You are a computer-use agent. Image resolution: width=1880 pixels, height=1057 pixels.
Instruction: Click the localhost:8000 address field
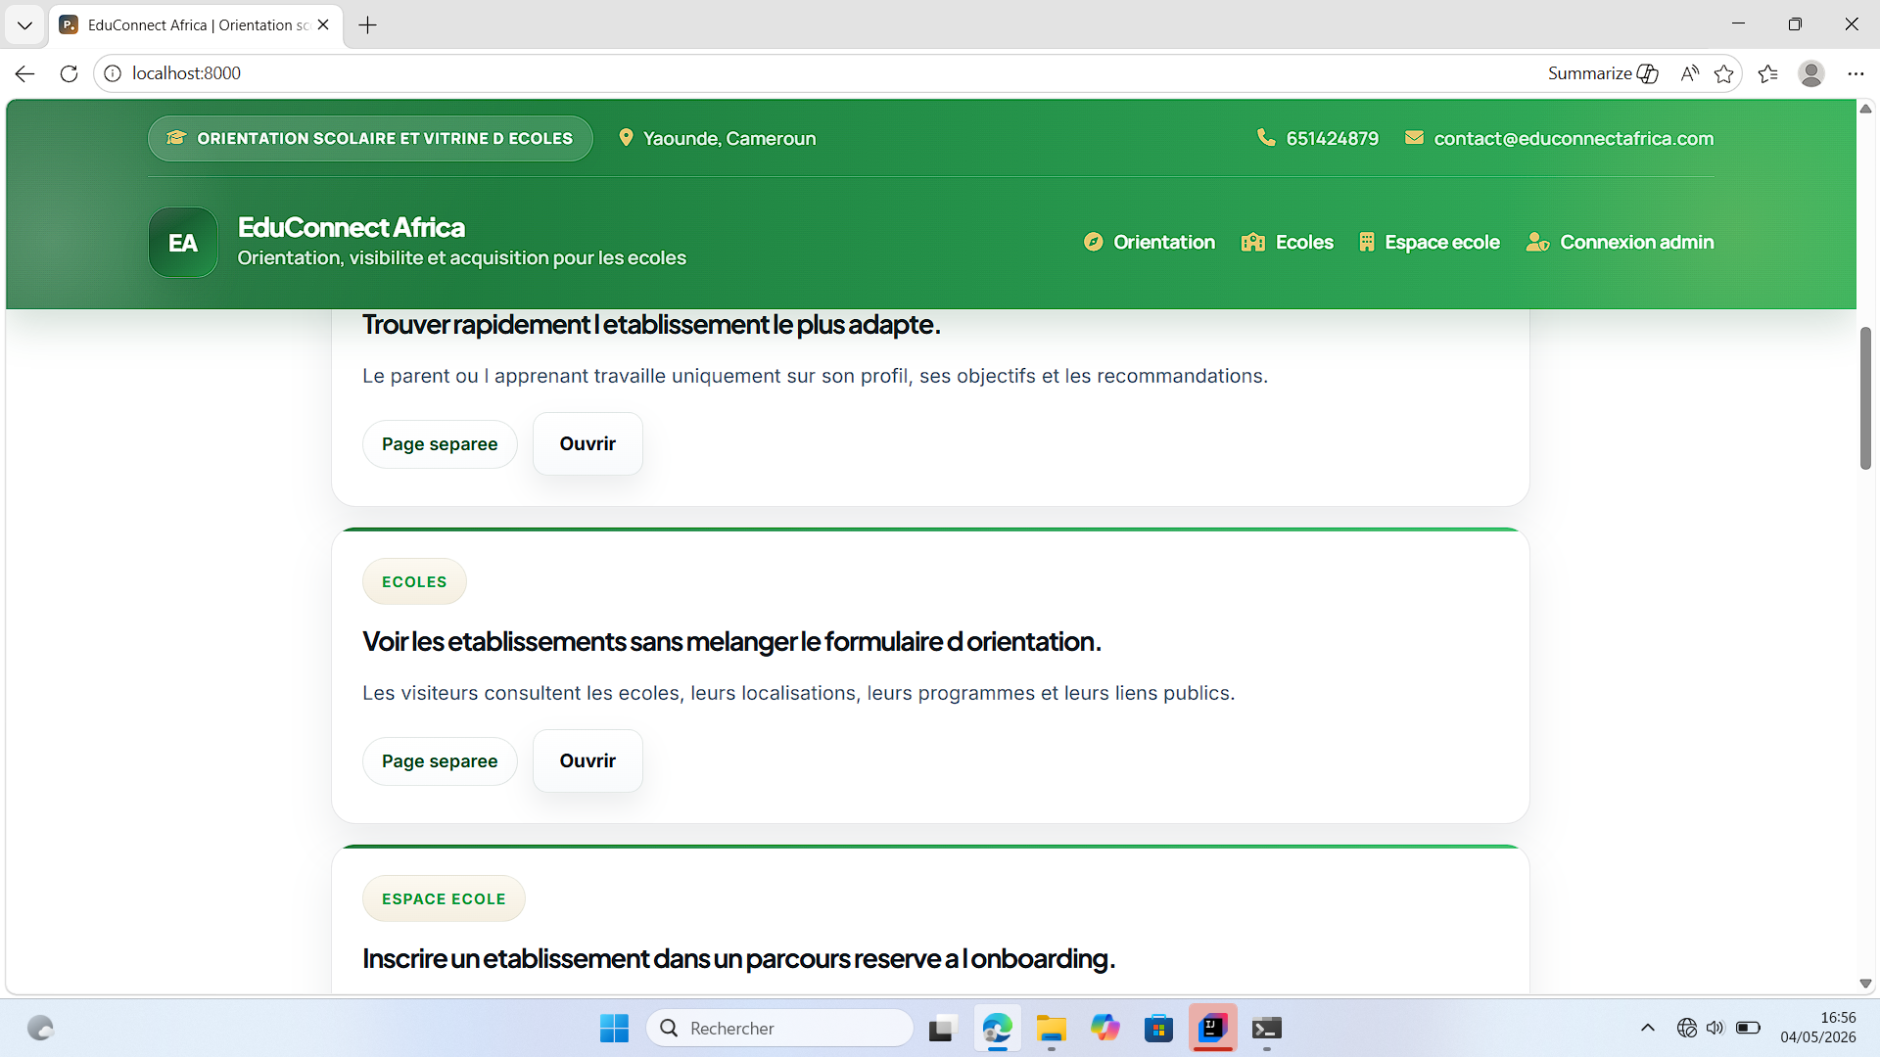(x=822, y=73)
